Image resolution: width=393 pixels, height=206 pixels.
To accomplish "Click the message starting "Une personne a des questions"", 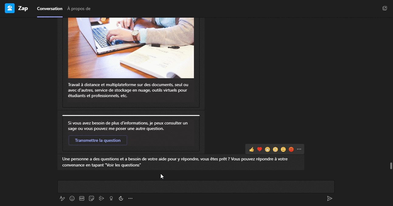I will (x=181, y=162).
